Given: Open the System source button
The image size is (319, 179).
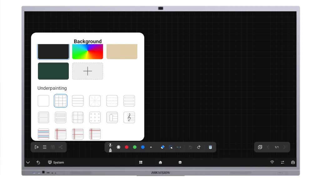Looking at the screenshot, I should click(56, 162).
